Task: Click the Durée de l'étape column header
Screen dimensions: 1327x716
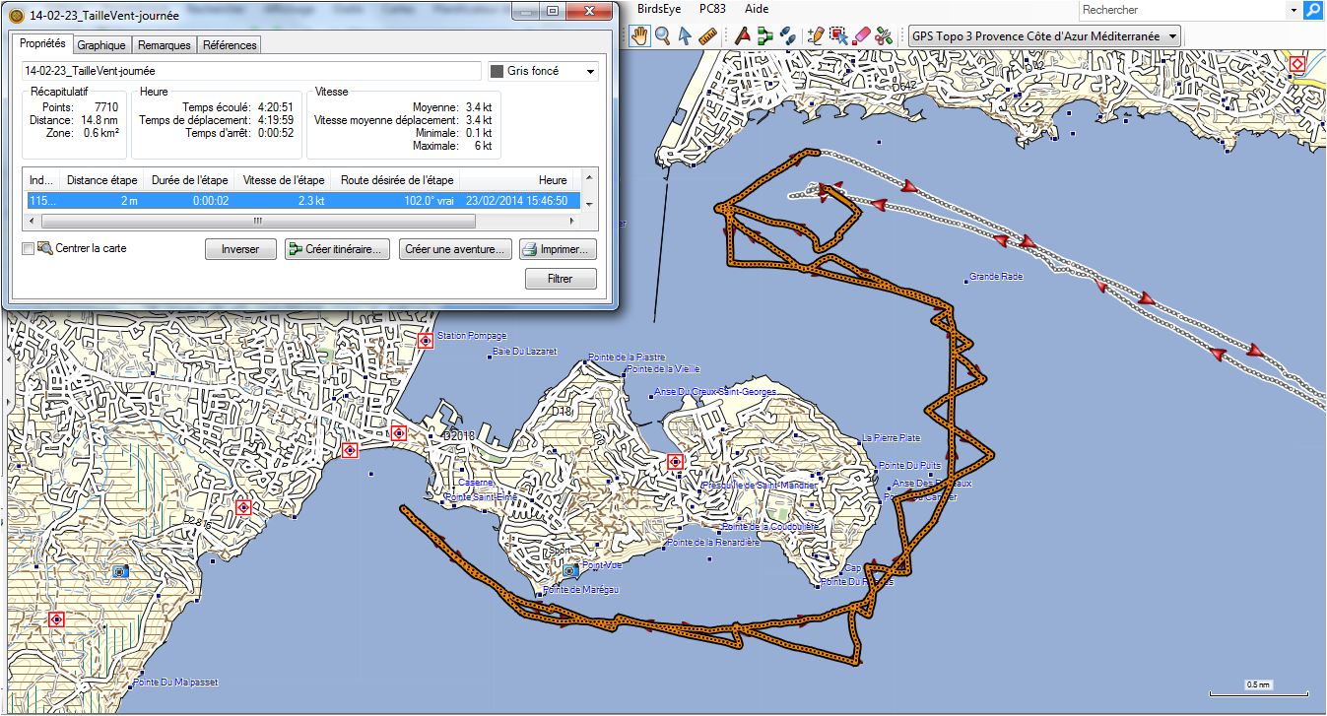Action: click(x=189, y=180)
